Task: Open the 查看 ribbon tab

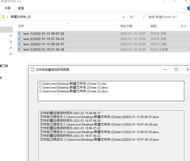Action: click(x=21, y=8)
